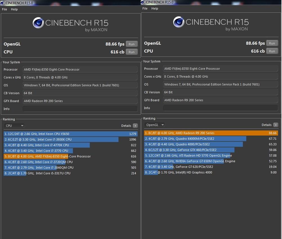Click Processor field in left window
Image resolution: width=282 pixels, height=239 pixels.
[80, 69]
